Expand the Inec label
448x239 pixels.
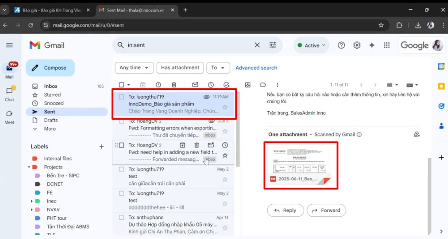click(x=32, y=201)
